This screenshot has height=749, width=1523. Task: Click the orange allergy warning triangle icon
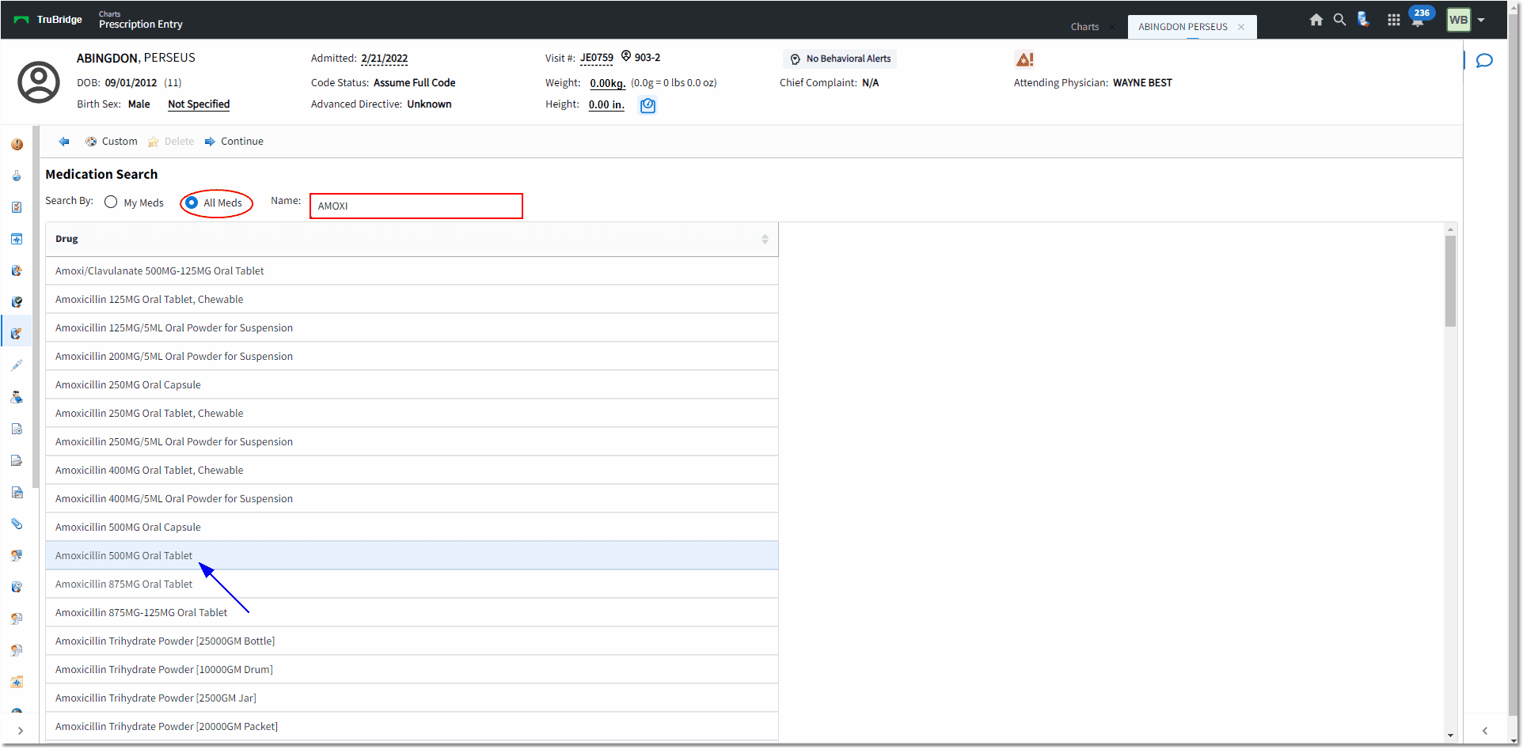1024,59
